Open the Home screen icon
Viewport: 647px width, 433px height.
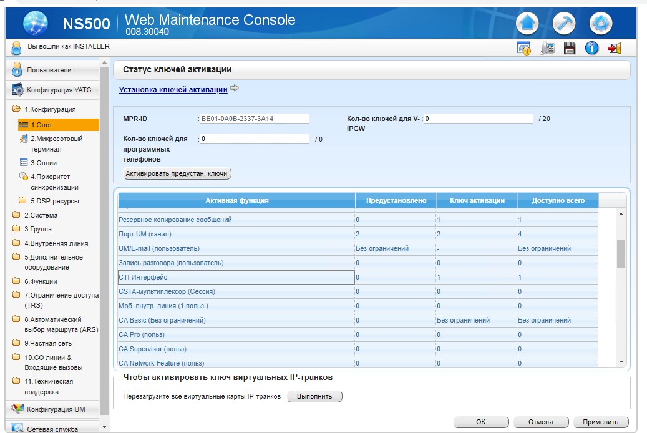527,23
